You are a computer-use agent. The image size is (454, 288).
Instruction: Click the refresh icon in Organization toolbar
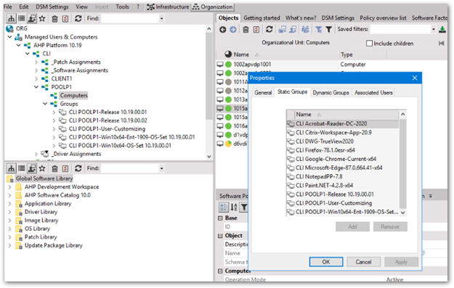tap(78, 19)
